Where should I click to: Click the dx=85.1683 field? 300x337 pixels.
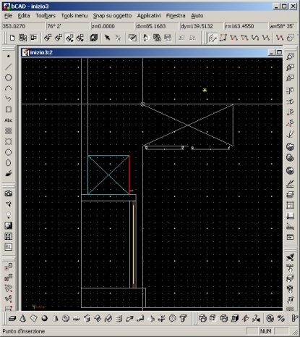pos(157,26)
